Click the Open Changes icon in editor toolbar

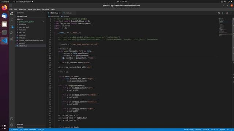(x=219, y=13)
